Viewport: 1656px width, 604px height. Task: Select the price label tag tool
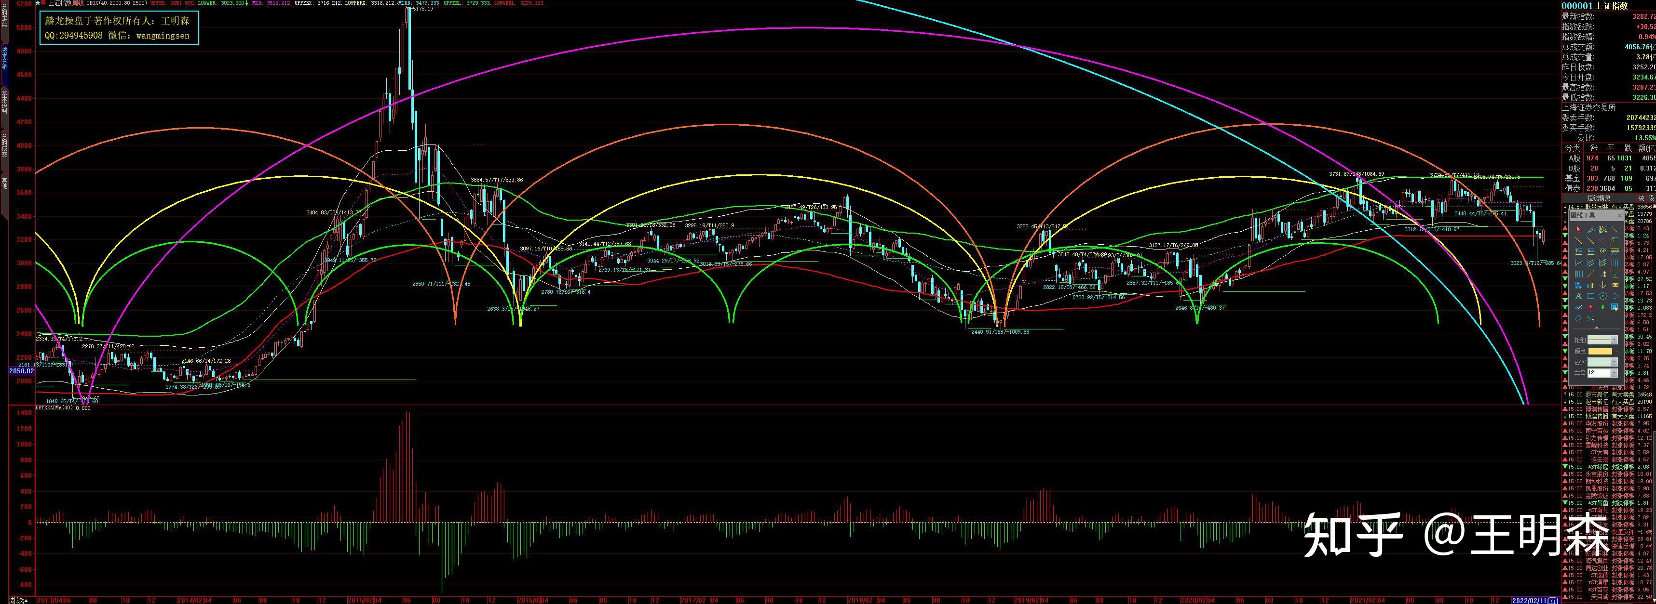1615,285
